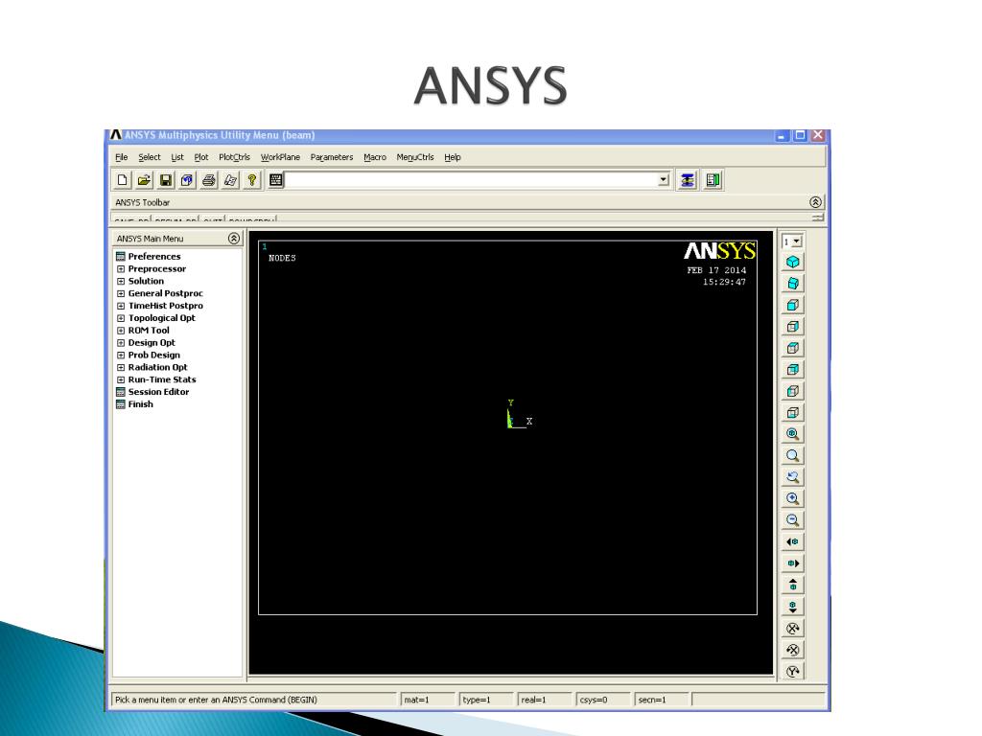Click the mat=1 status bar entry
982x736 pixels.
point(427,700)
